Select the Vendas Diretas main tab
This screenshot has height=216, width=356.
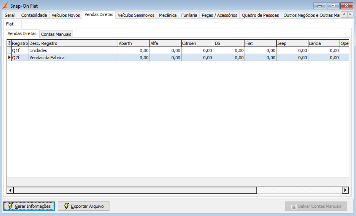[99, 15]
